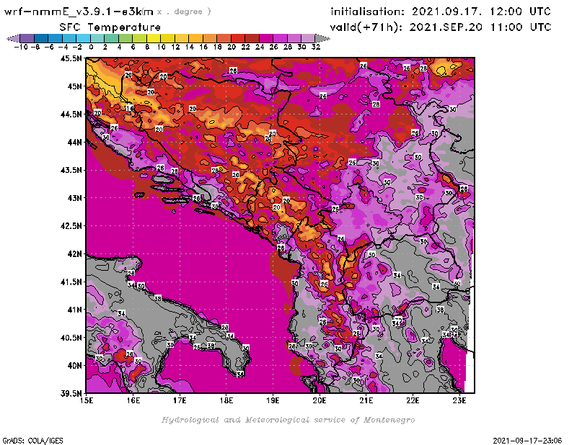Click the 19E longitude axis label
Image resolution: width=577 pixels, height=445 pixels.
pos(273,400)
